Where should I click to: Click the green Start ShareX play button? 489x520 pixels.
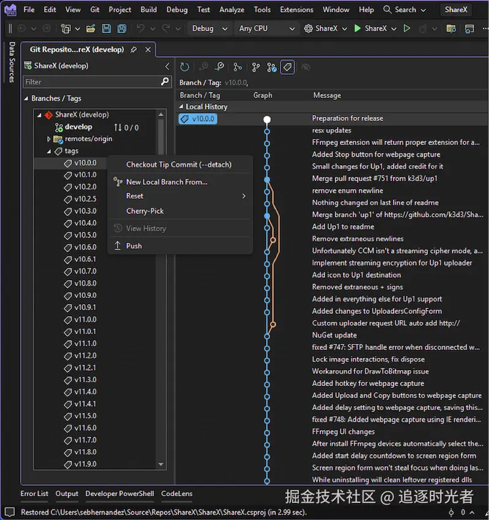358,29
